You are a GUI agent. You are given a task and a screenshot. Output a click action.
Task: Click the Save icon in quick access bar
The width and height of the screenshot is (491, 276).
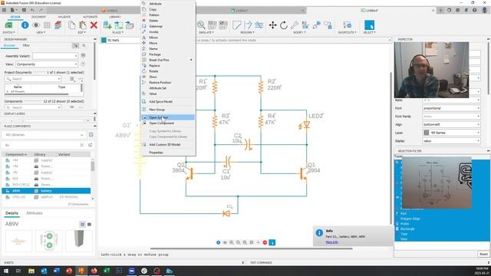tap(24, 10)
